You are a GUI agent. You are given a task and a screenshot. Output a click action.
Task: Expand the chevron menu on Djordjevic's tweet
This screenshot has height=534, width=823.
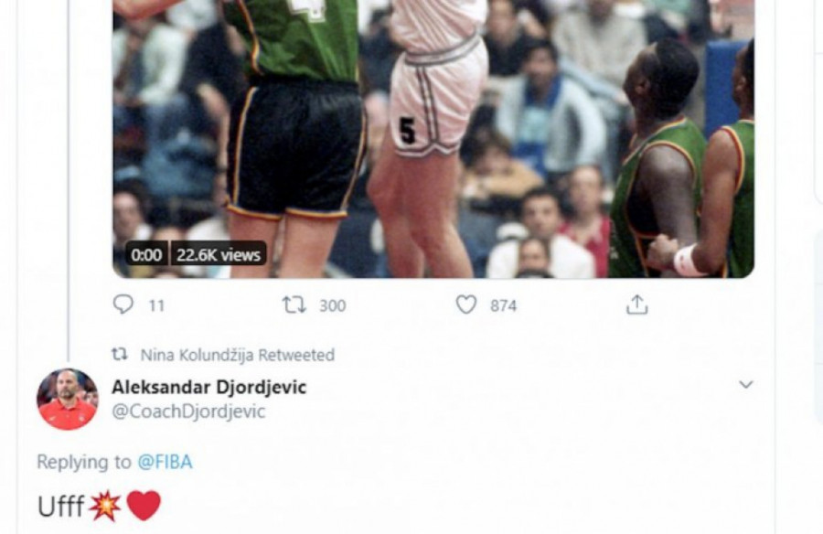pyautogui.click(x=746, y=384)
